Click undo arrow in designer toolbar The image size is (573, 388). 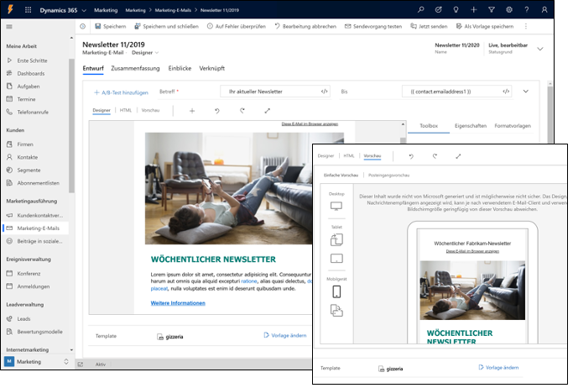217,111
